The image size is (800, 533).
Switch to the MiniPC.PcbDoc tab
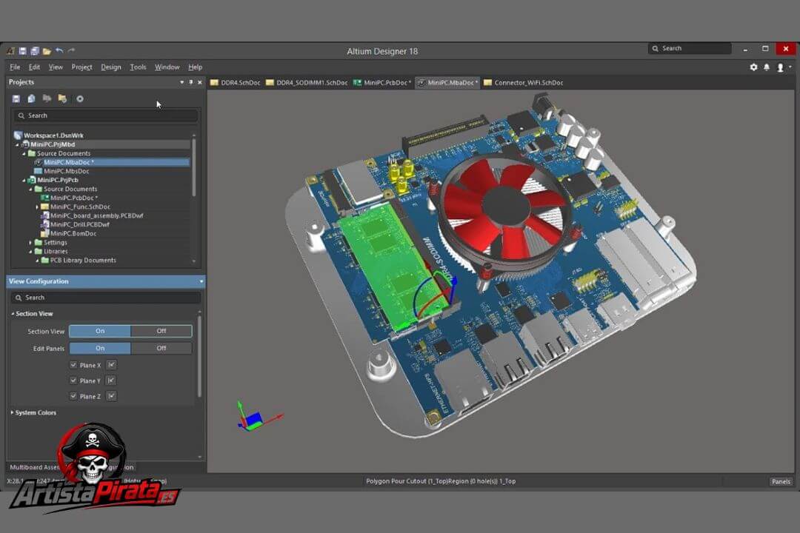pyautogui.click(x=382, y=83)
